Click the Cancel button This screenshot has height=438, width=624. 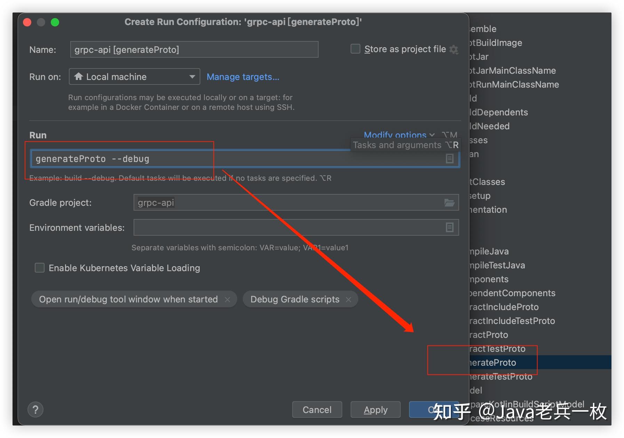tap(317, 409)
